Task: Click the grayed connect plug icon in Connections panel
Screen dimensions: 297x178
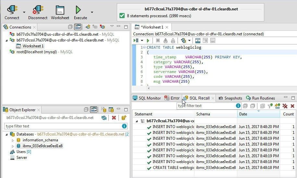Action: click(95, 27)
